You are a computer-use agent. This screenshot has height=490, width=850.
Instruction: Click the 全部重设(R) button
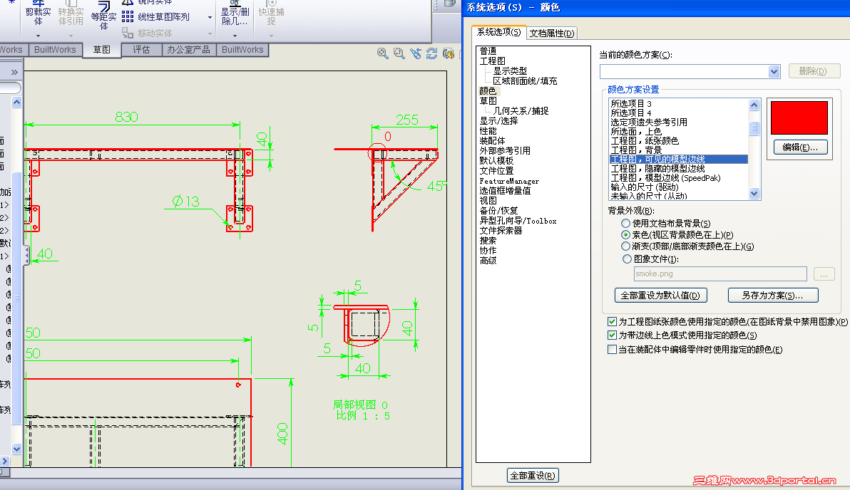coord(533,475)
